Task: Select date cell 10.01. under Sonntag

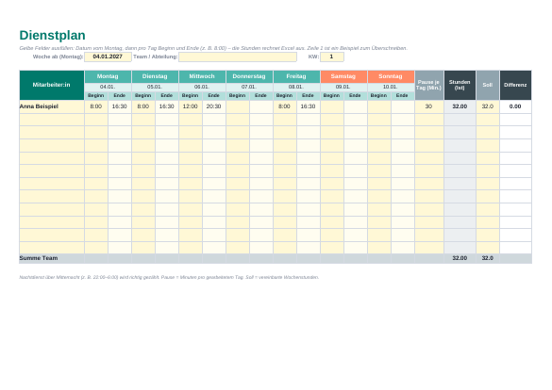Action: [391, 87]
